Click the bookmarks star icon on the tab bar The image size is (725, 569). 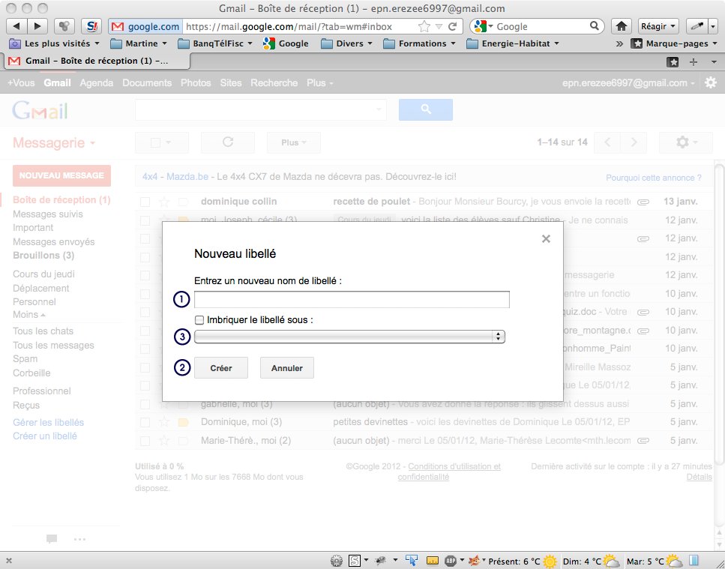pyautogui.click(x=673, y=62)
